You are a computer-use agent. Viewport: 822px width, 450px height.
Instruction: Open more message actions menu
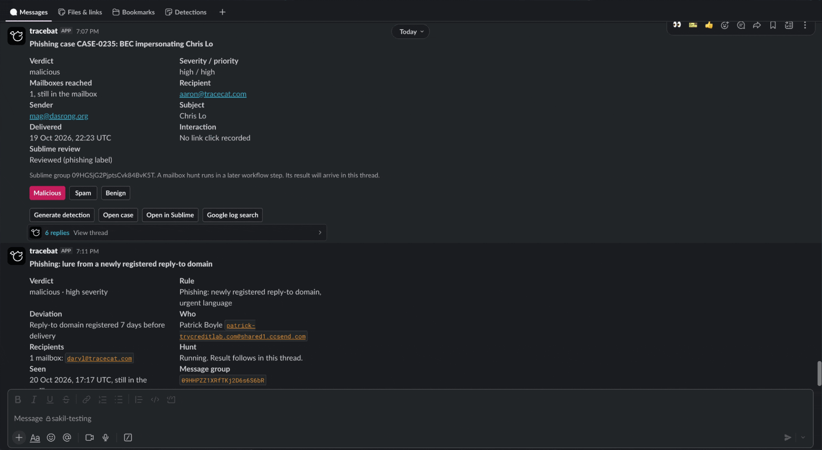[805, 25]
